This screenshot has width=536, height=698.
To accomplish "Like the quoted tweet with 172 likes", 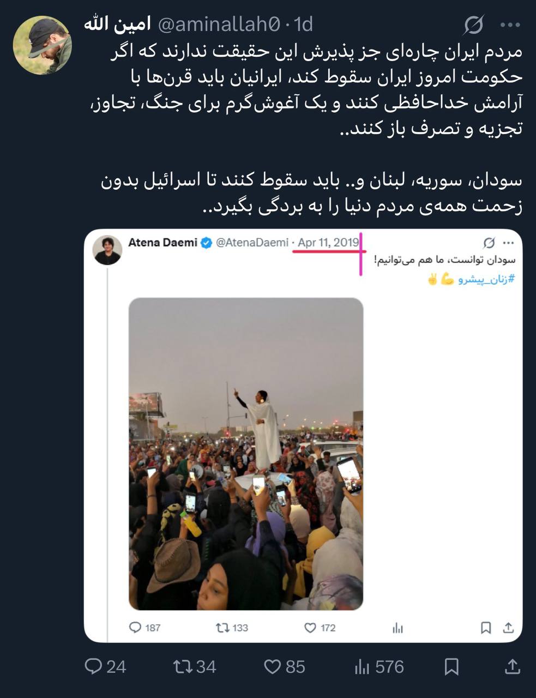I will pos(320,628).
